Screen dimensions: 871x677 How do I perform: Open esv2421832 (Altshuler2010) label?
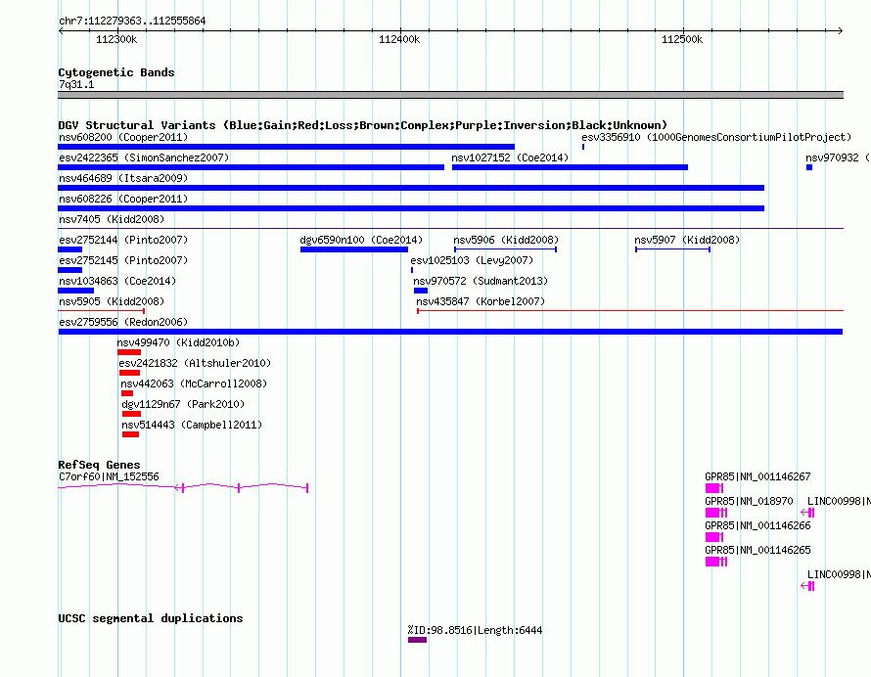point(195,363)
